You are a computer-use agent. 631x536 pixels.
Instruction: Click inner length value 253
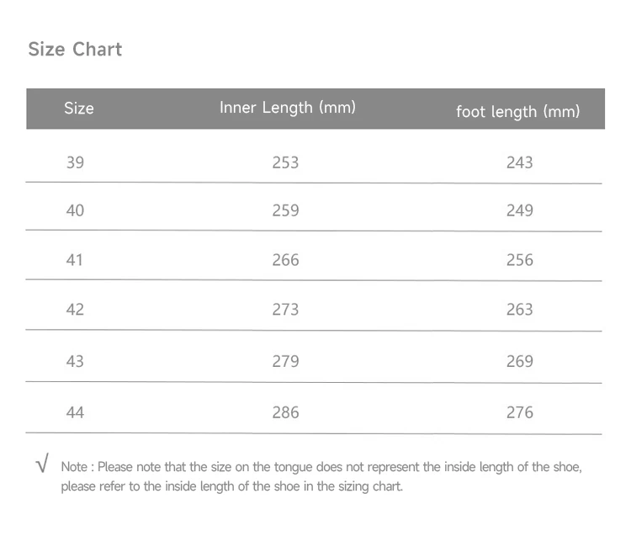coord(285,162)
